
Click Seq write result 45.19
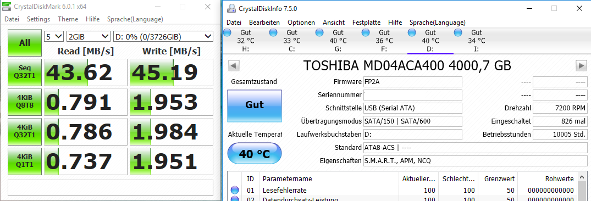coord(172,72)
